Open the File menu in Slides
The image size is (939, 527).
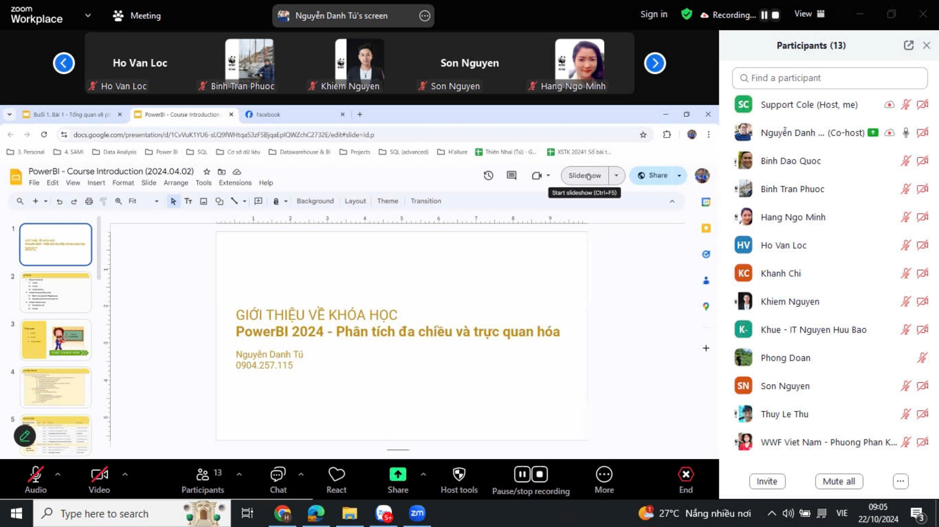coord(34,183)
